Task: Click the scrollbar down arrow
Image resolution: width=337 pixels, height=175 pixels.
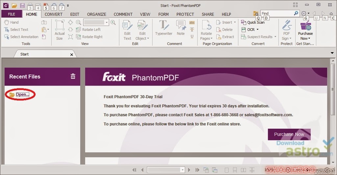Action: coord(333,162)
